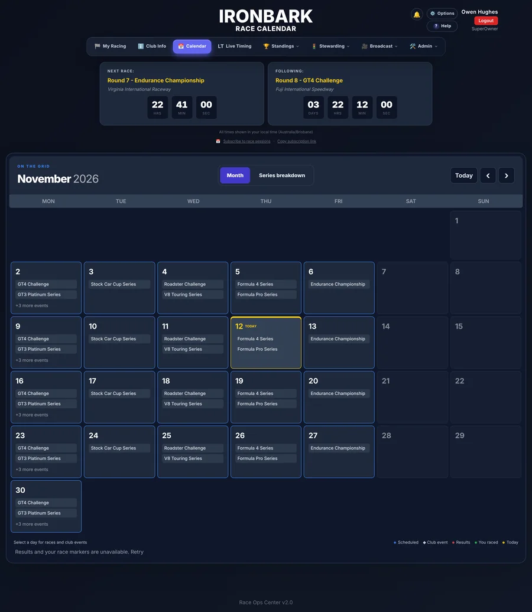
Task: Expand +3 more events on November 9
Action: pyautogui.click(x=32, y=360)
